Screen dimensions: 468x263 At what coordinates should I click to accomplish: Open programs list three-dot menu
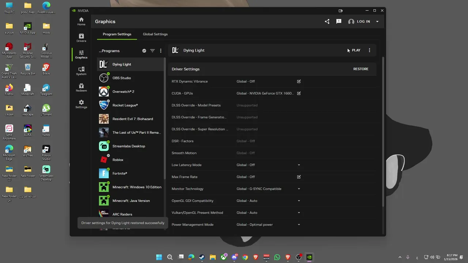point(161,51)
